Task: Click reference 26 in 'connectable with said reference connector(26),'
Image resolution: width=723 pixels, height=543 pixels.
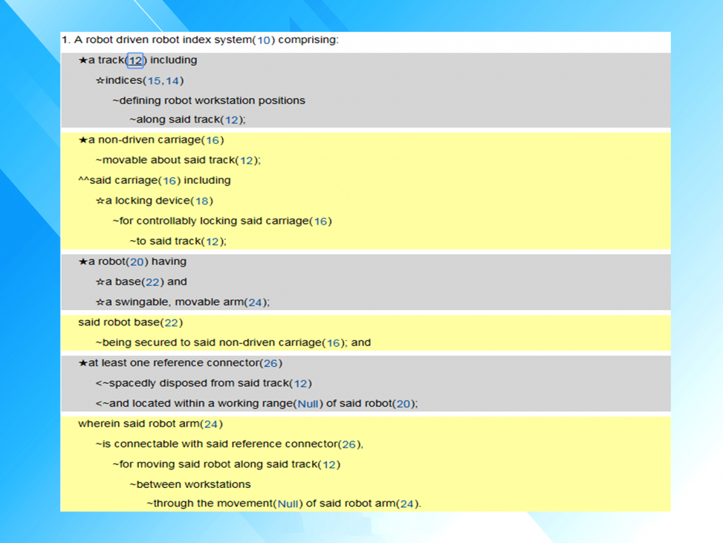Action: coord(349,444)
